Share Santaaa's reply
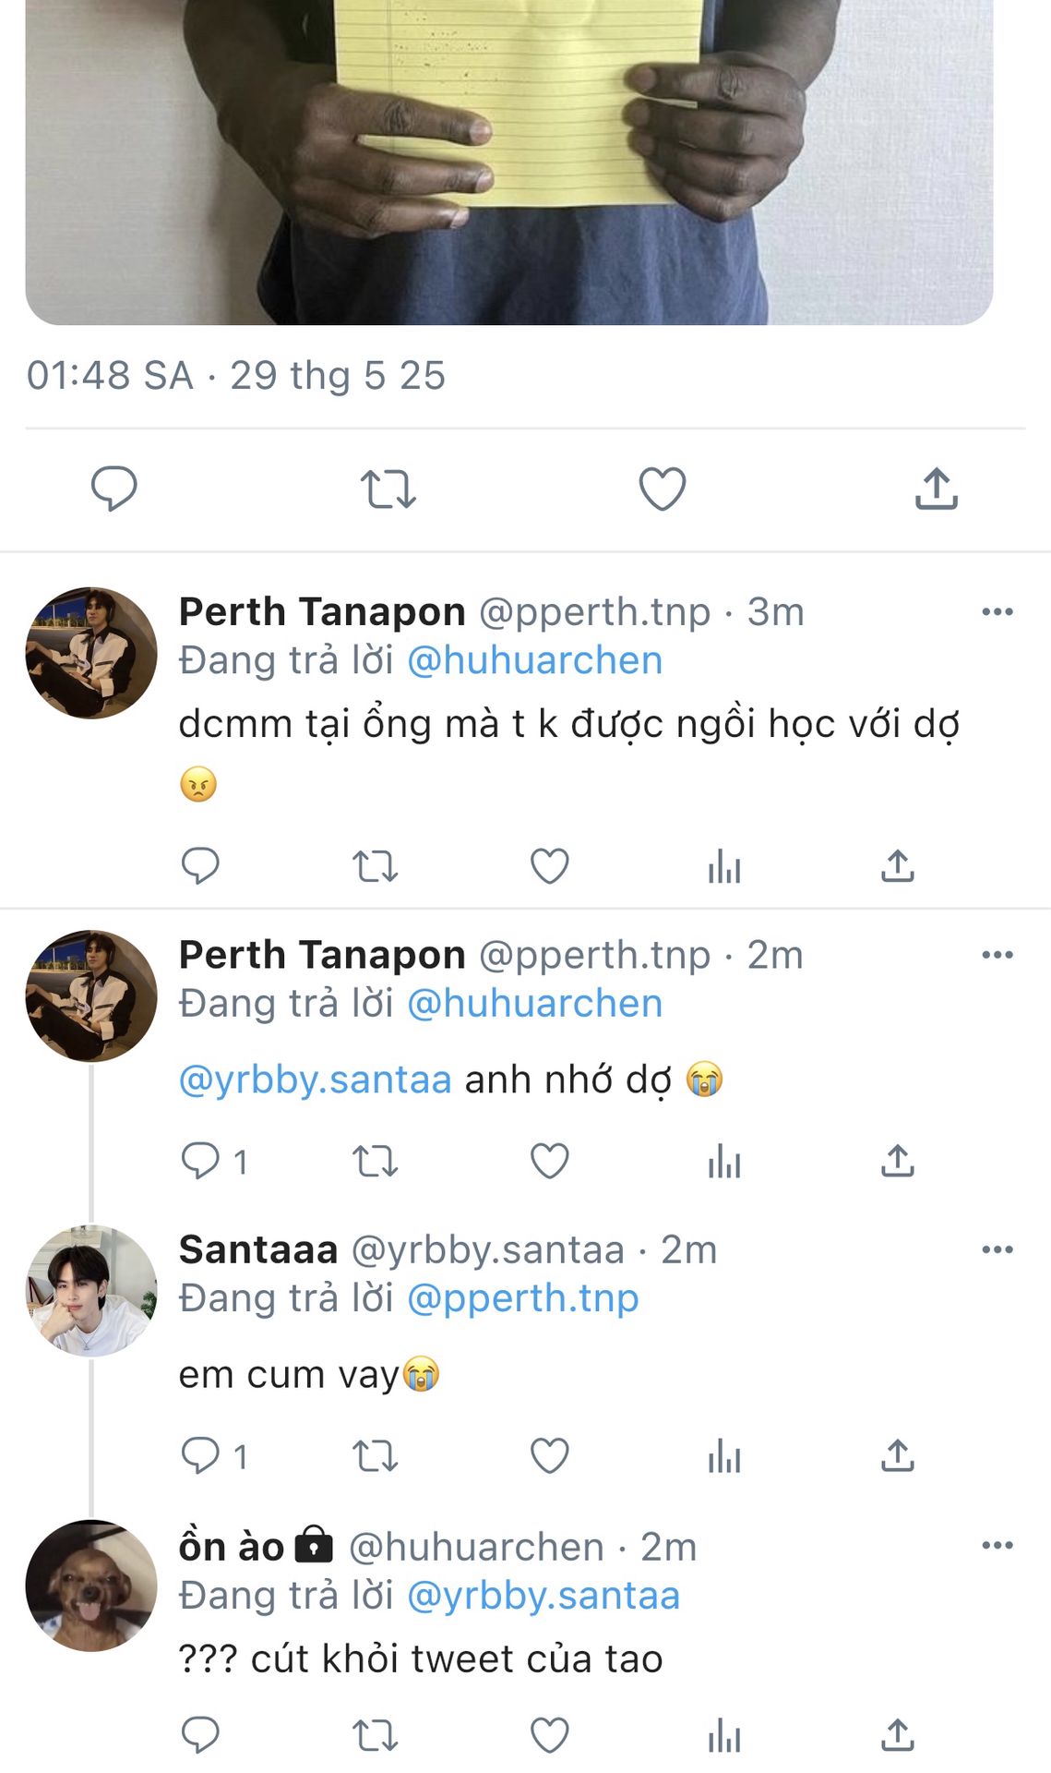This screenshot has width=1051, height=1773. 897,1456
